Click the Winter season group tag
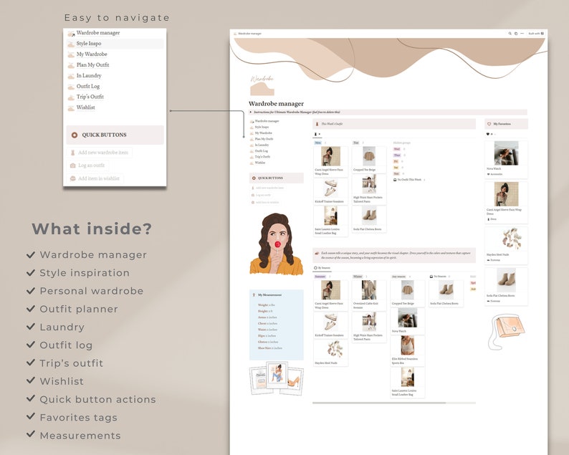 point(358,277)
